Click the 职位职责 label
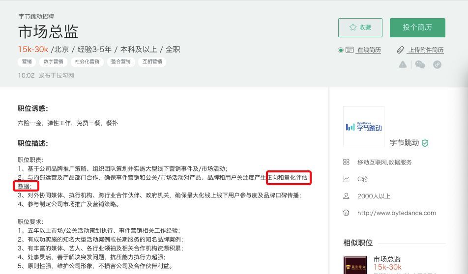Screen dimensions: 468x274 [x=30, y=160]
